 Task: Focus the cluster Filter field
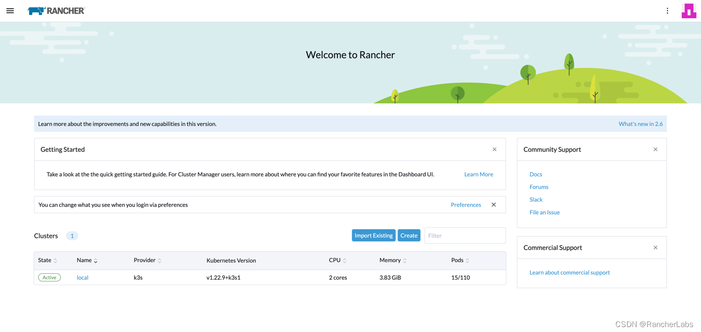click(465, 235)
